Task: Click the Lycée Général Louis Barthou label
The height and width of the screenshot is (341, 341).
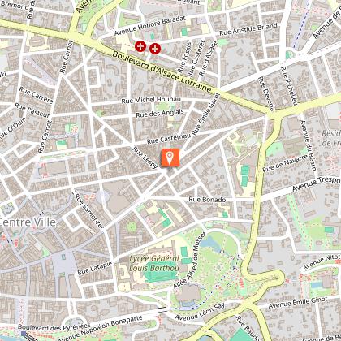Action: pos(154,263)
